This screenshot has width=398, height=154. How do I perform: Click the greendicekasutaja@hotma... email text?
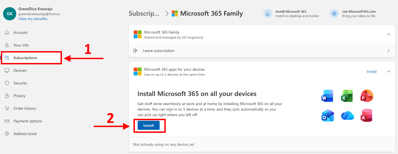[40, 14]
